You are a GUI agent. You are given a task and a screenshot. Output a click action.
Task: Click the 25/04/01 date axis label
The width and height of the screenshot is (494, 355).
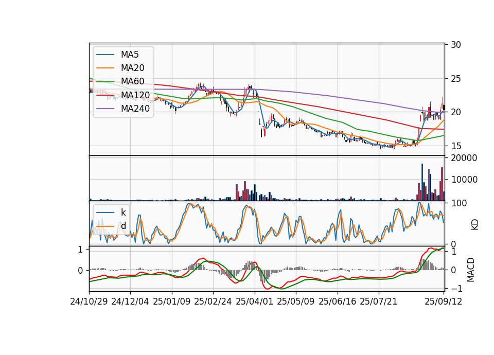click(x=254, y=301)
